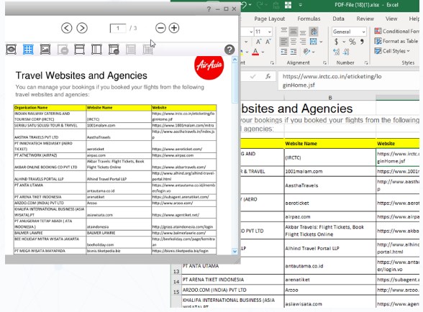Image resolution: width=423 pixels, height=312 pixels.
Task: Open the Orientation dropdown arrow
Action: [313, 52]
